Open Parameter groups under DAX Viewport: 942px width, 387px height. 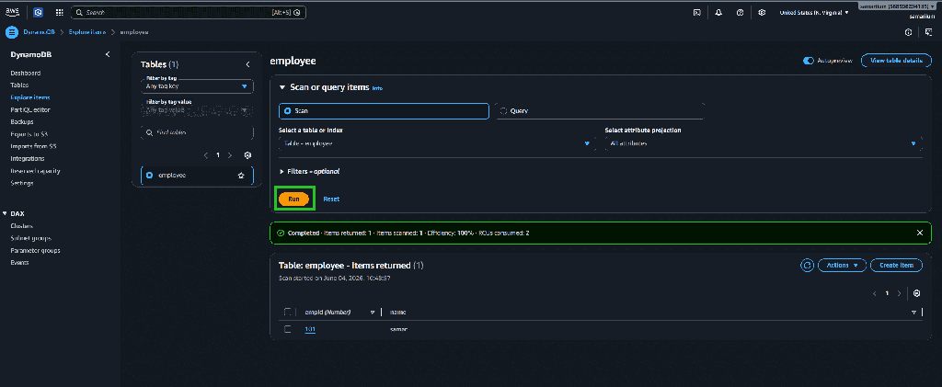coord(35,250)
